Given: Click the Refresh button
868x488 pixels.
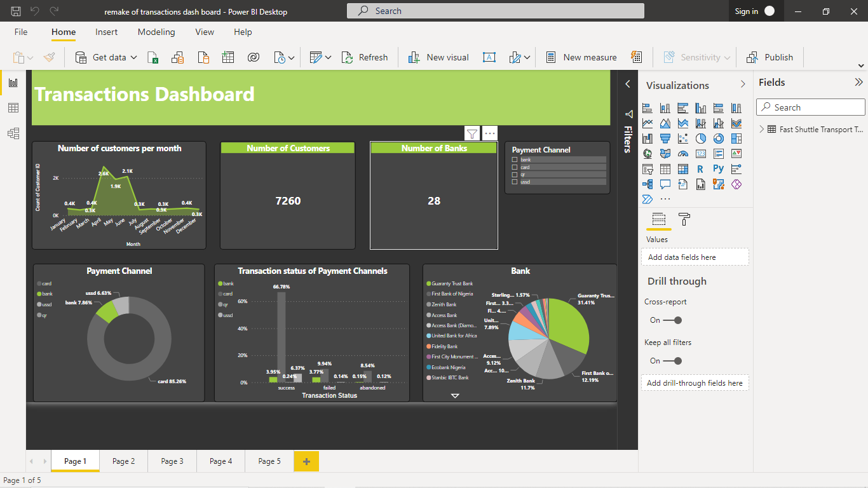Looking at the screenshot, I should (x=365, y=57).
